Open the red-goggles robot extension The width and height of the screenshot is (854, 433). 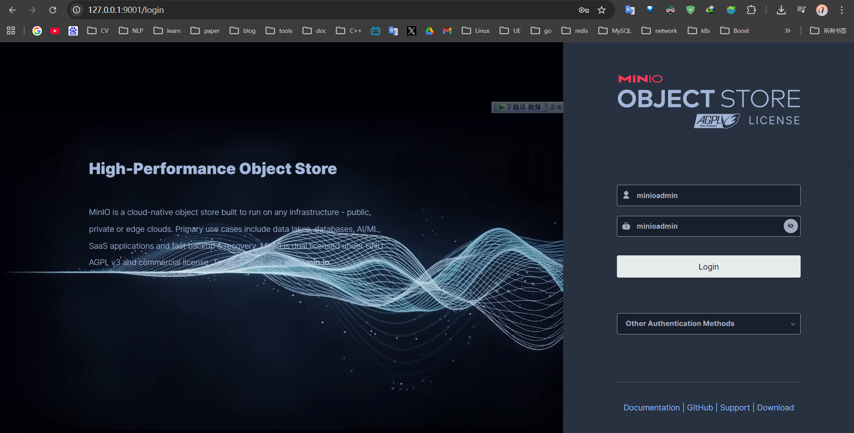pos(670,10)
